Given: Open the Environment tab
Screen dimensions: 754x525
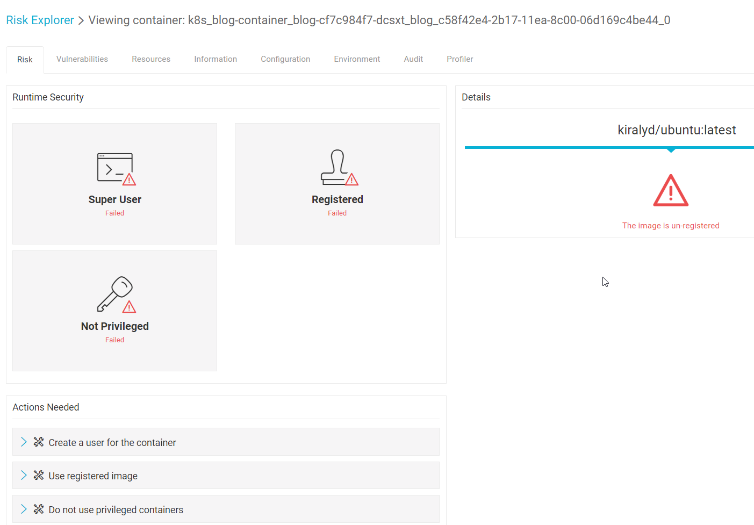Looking at the screenshot, I should 357,59.
